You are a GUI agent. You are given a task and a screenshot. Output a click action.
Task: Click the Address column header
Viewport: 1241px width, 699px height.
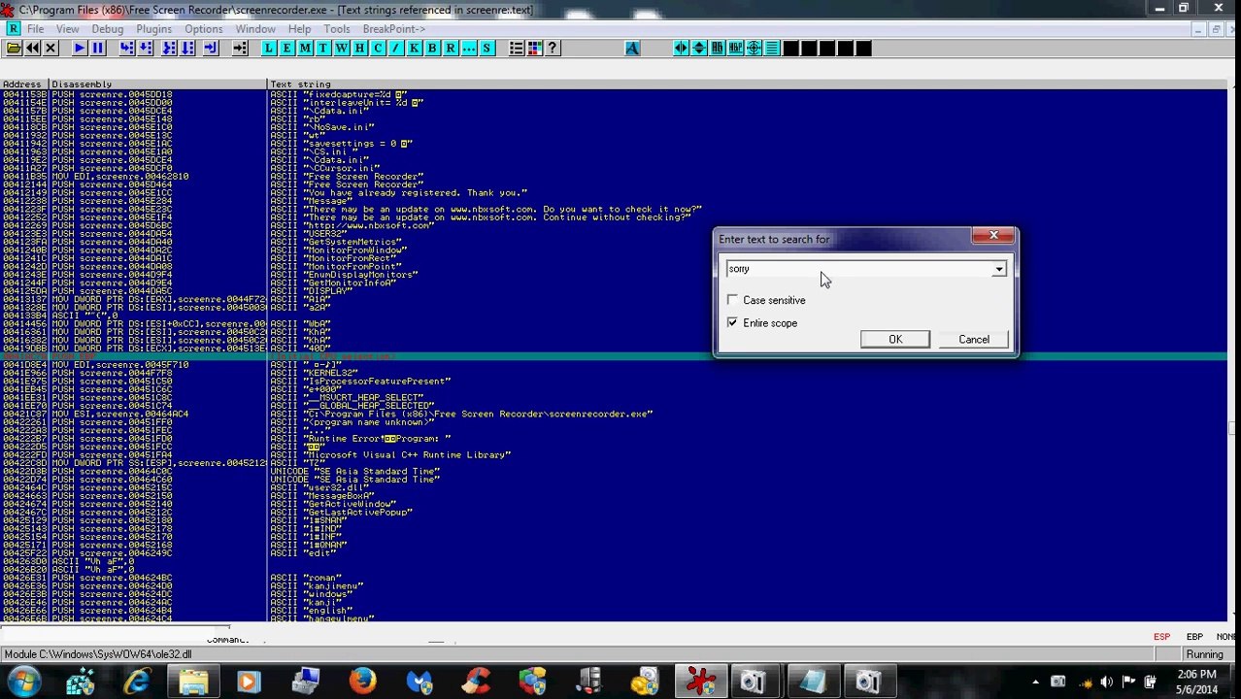click(x=25, y=84)
